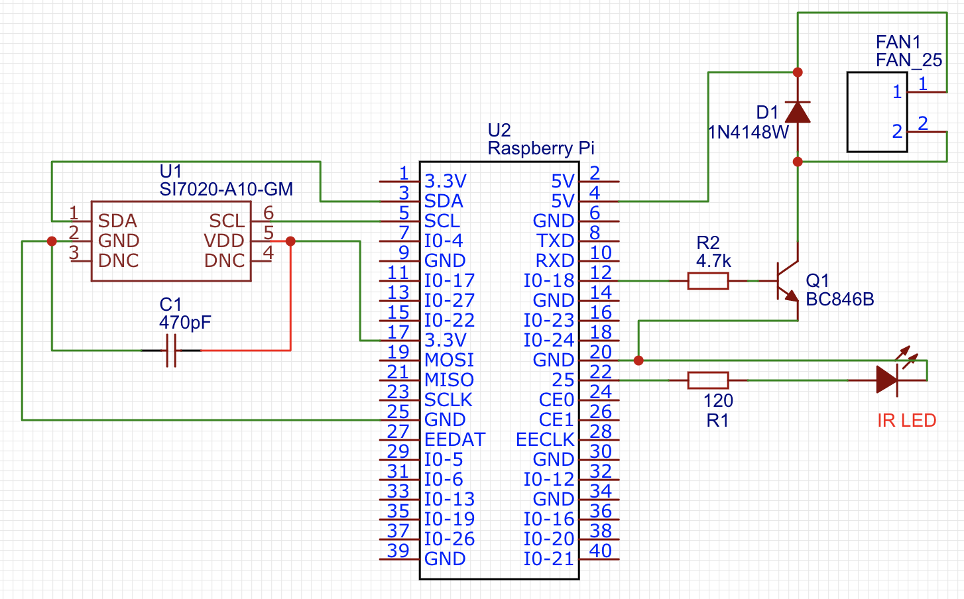Click the 'CE1' pin label

(x=556, y=420)
